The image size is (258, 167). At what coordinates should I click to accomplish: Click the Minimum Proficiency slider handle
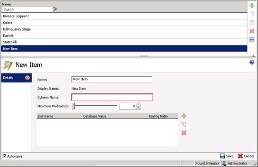click(x=74, y=106)
